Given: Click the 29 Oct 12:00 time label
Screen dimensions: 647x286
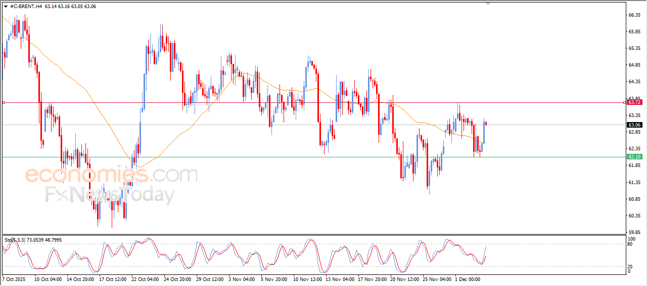Looking at the screenshot, I should coord(209,278).
